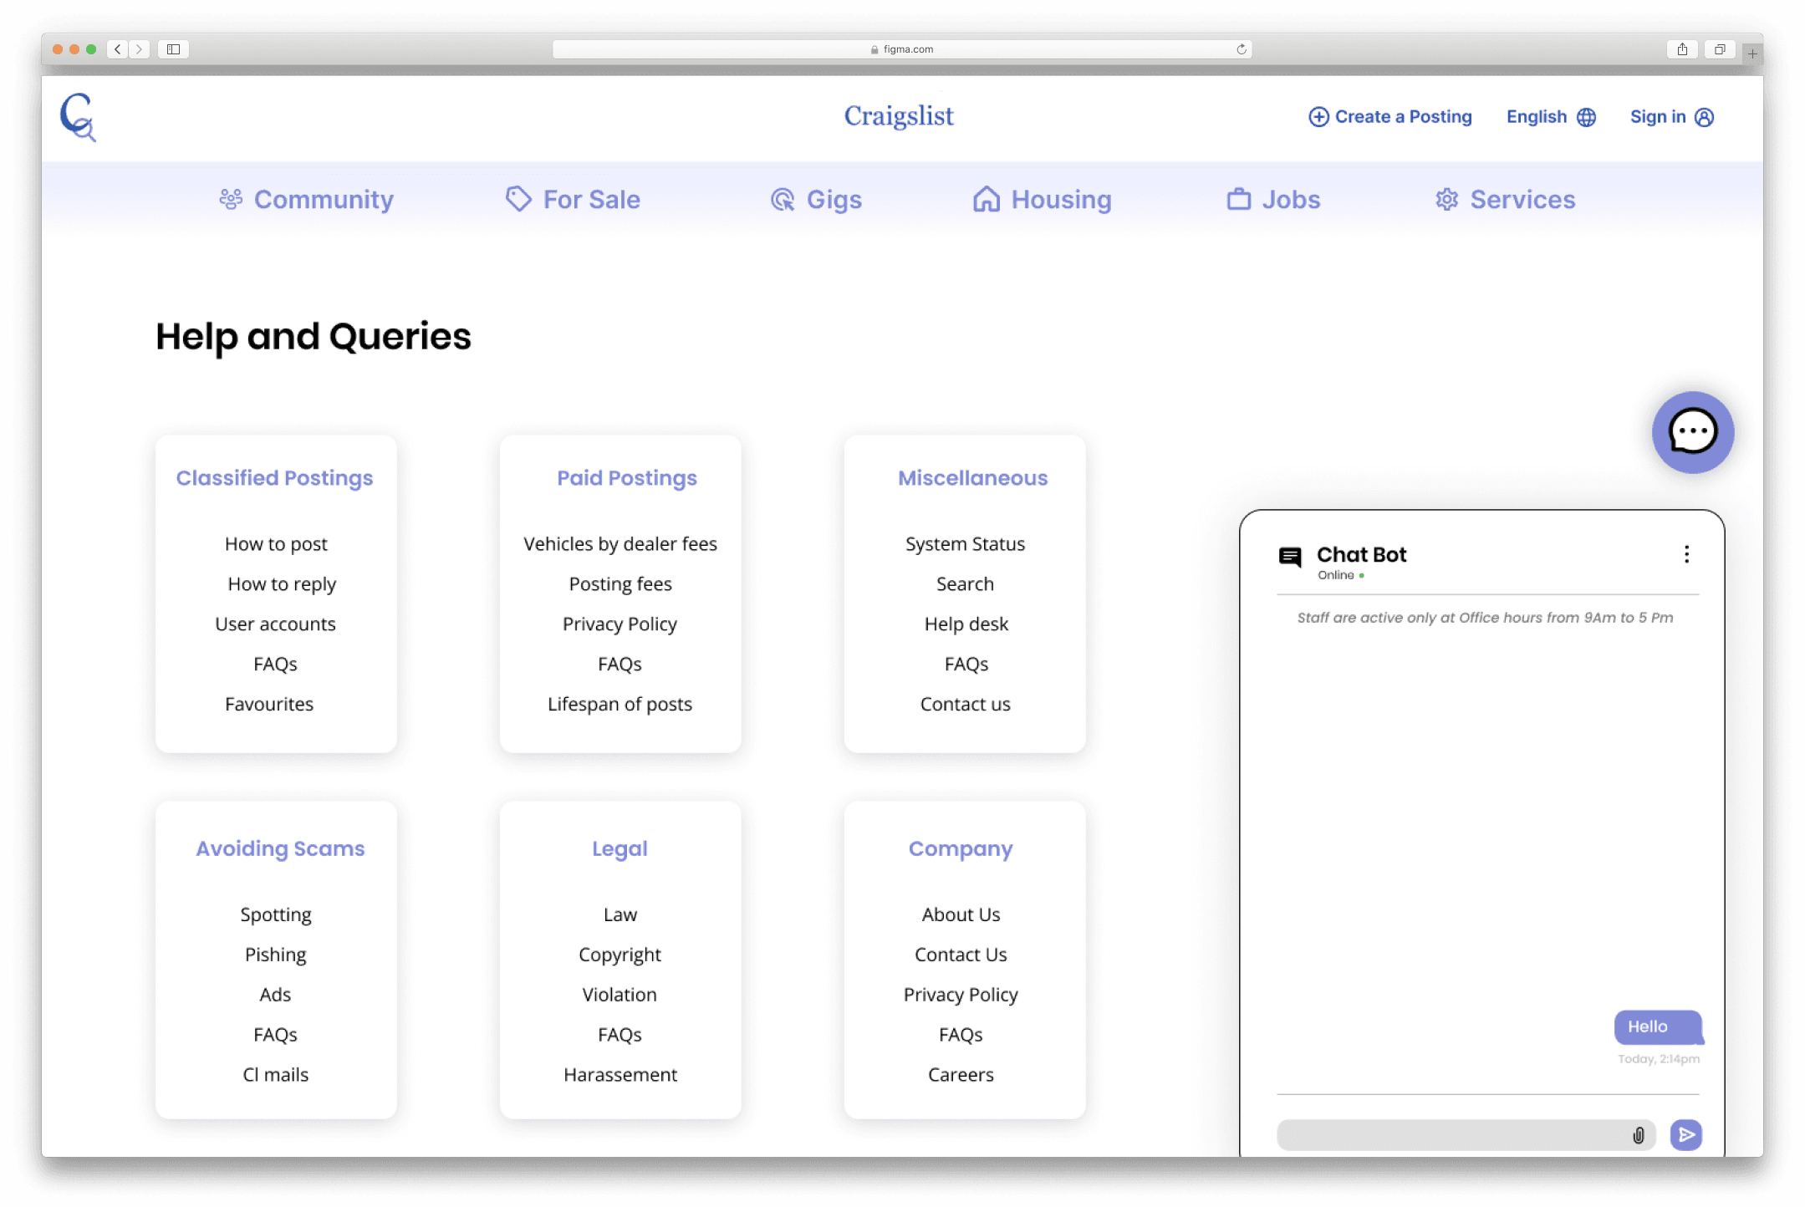The width and height of the screenshot is (1805, 1207).
Task: Click the globe icon next to English
Action: point(1586,117)
